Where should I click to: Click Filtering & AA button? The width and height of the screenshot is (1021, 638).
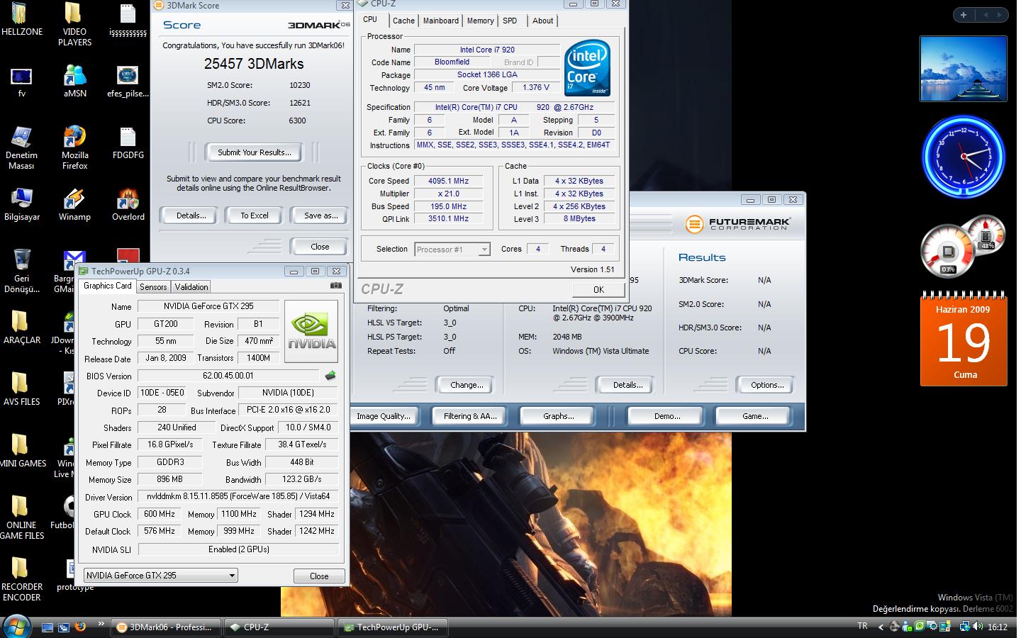[x=470, y=416]
